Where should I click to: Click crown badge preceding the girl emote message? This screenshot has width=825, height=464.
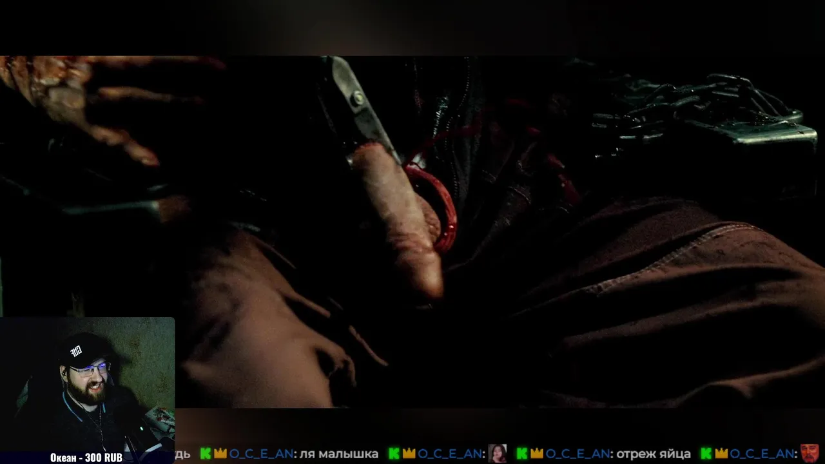point(408,454)
